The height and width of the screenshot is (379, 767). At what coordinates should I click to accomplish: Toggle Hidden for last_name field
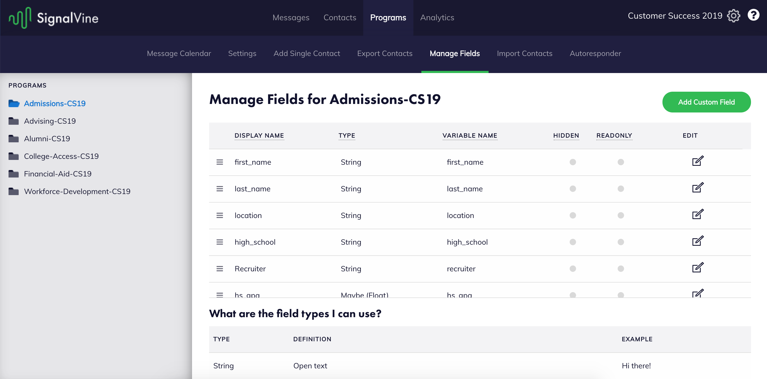tap(573, 189)
